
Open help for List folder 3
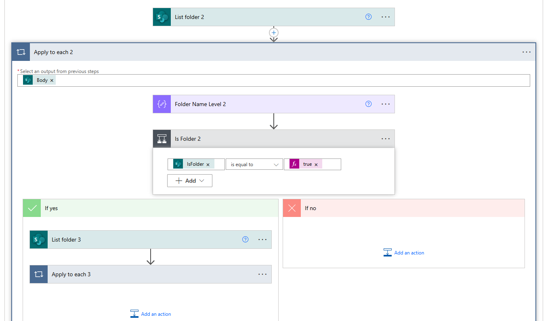coord(245,240)
